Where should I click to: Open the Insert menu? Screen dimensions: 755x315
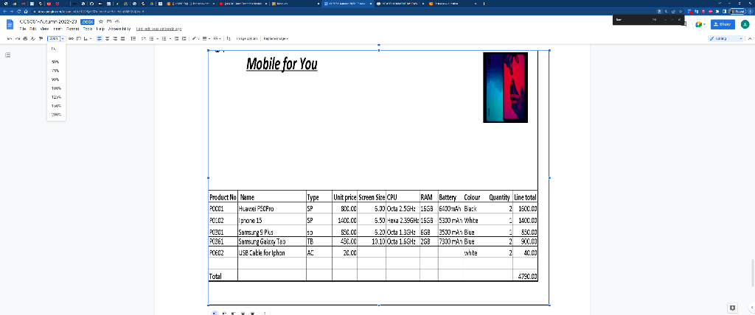(x=58, y=29)
